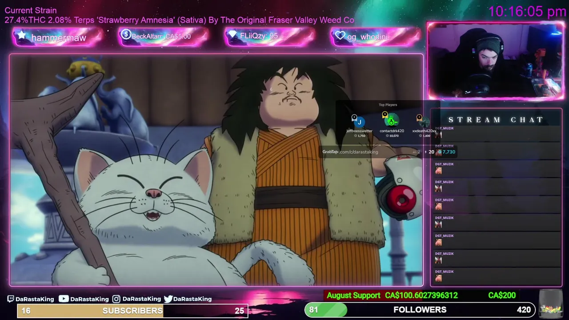This screenshot has width=569, height=320.
Task: Click the Twitter DaRastaKing handle text
Action: pos(192,299)
